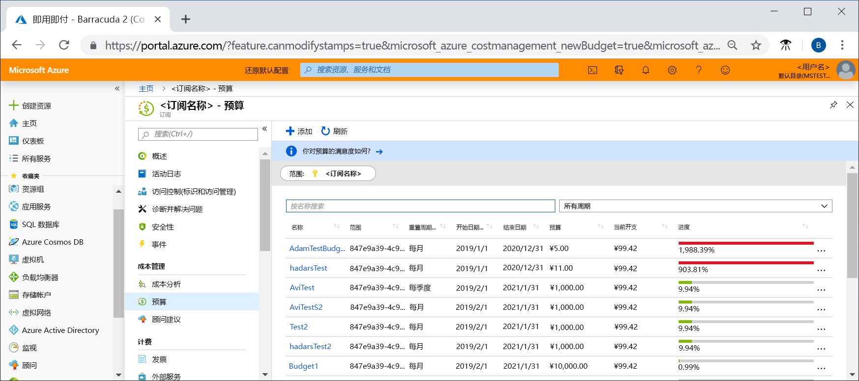Open portal settings gear
This screenshot has height=381, width=859.
click(672, 70)
